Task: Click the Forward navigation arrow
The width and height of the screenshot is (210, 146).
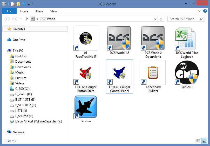Action: pos(15,19)
